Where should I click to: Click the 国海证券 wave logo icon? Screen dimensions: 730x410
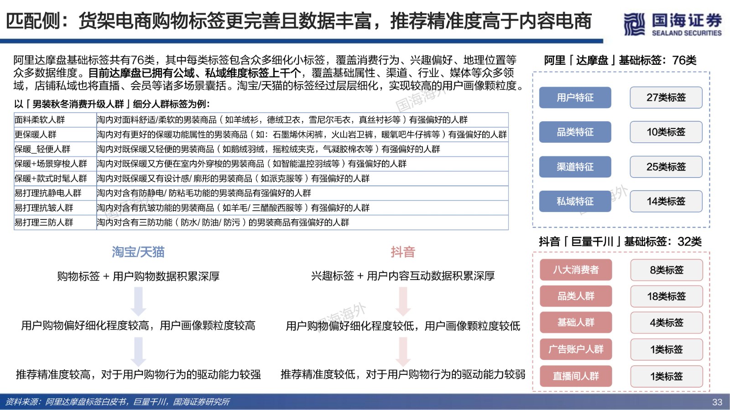(x=635, y=25)
